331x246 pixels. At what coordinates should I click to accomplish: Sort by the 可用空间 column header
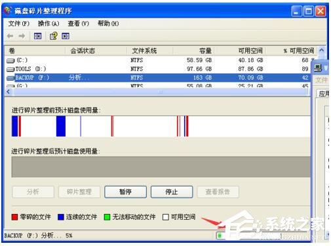(240, 51)
